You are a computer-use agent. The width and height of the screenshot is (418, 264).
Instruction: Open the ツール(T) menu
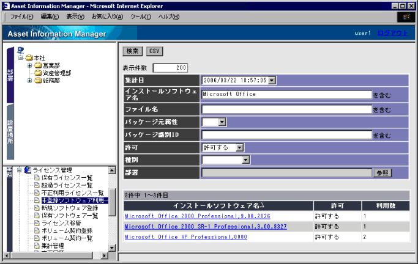(141, 16)
